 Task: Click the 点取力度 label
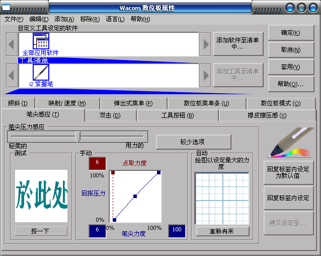pos(134,163)
